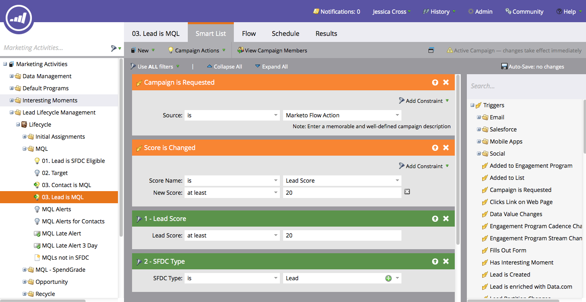Screen dimensions: 586x302
Task: Remove the 1 - Lead Score filter
Action: click(446, 219)
